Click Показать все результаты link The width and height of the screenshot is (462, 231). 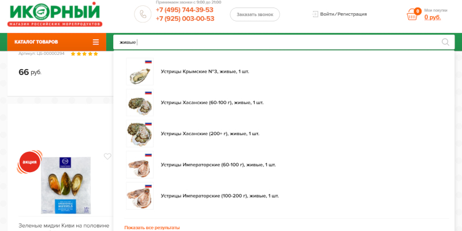coord(152,228)
